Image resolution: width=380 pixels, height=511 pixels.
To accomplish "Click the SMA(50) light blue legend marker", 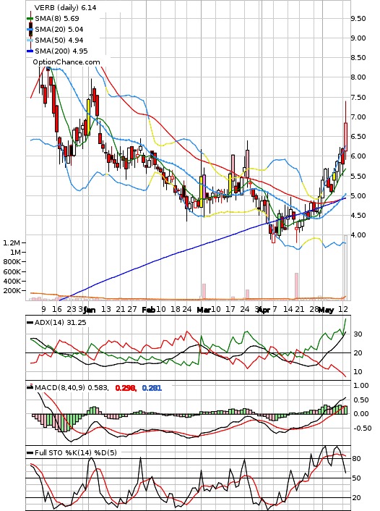I will tap(30, 41).
